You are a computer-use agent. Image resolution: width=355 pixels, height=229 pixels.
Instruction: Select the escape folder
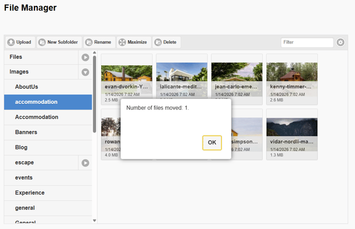(x=41, y=163)
